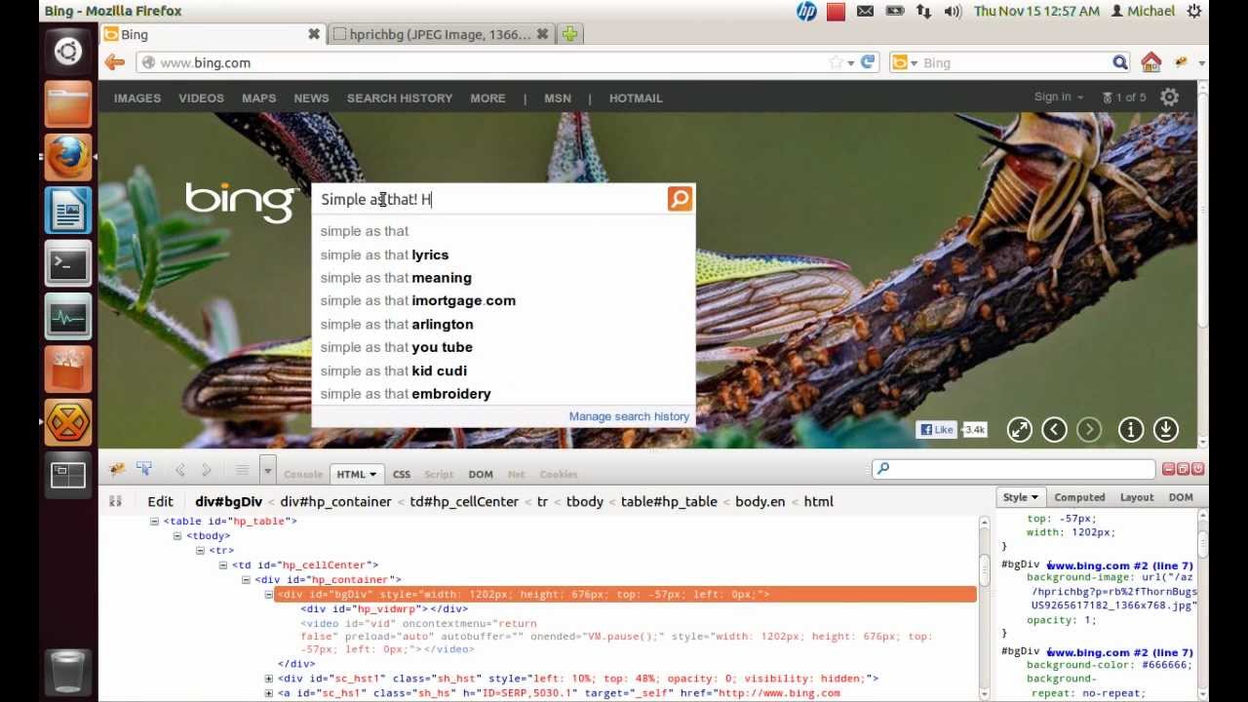Screen dimensions: 1248x702
Task: Toggle break on mutate icon beside Edit
Action: pos(115,501)
